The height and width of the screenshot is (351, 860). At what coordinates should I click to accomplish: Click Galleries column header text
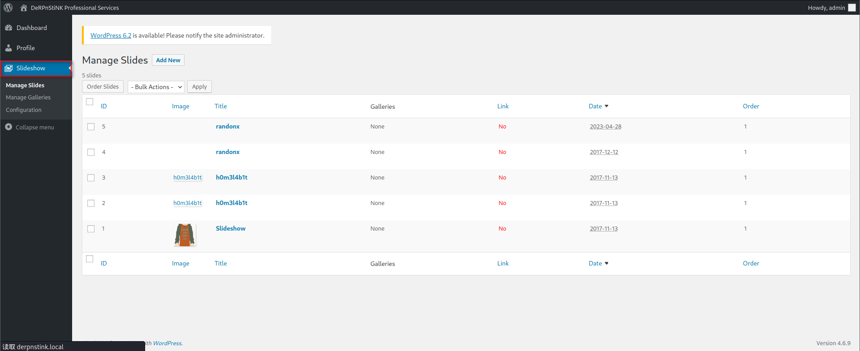(383, 107)
